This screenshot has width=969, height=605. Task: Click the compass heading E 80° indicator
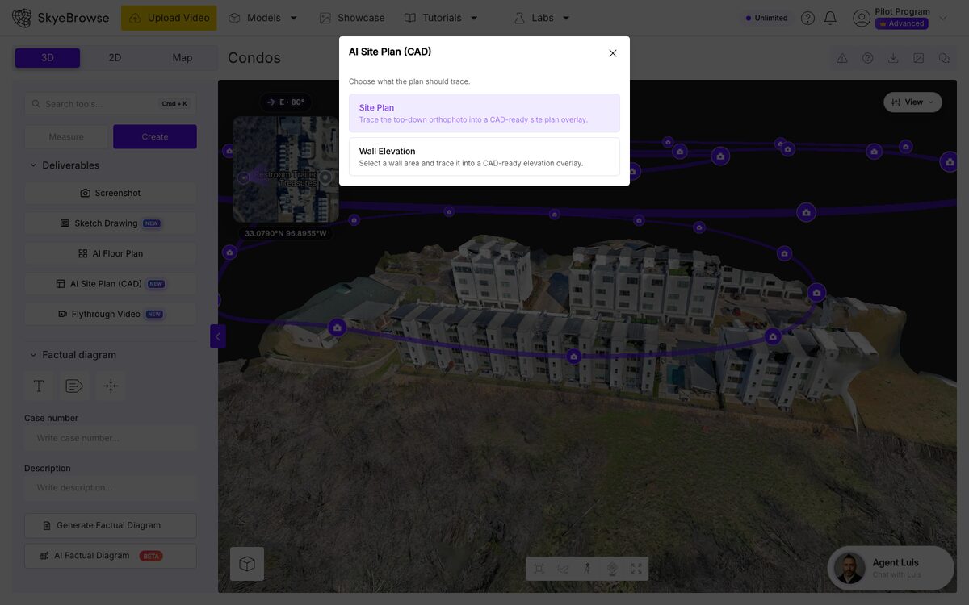pos(286,102)
